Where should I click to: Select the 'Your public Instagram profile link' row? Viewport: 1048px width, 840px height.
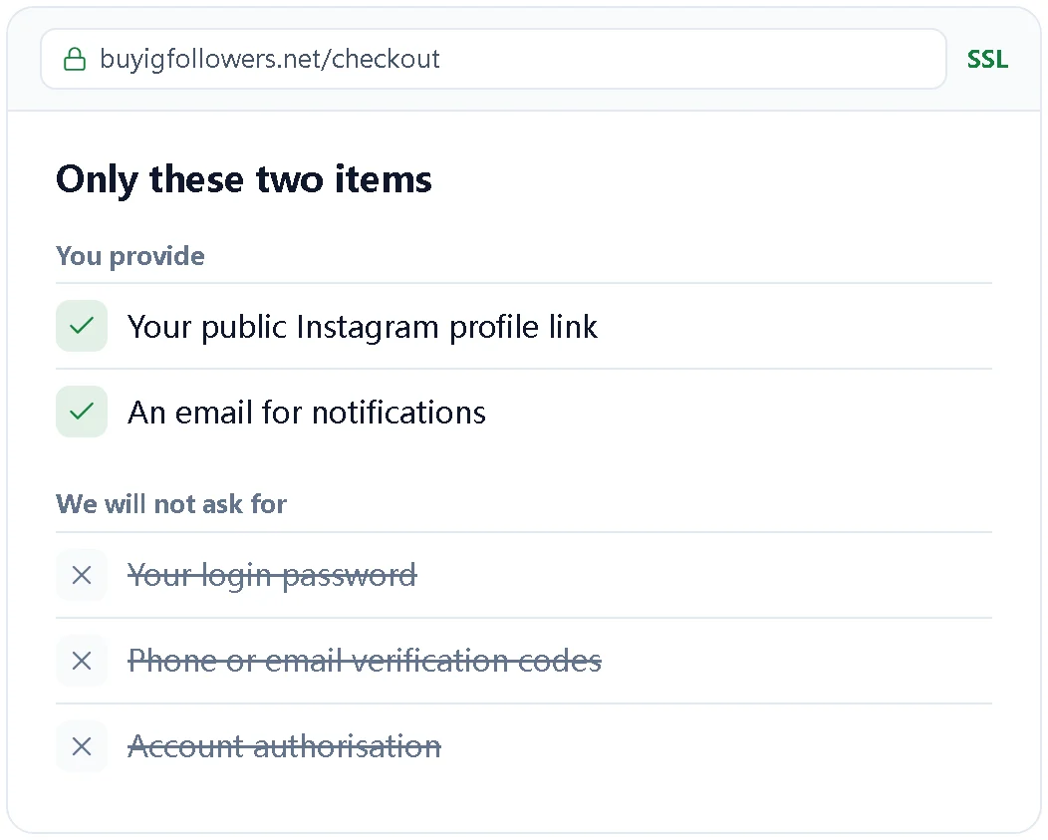pyautogui.click(x=524, y=327)
